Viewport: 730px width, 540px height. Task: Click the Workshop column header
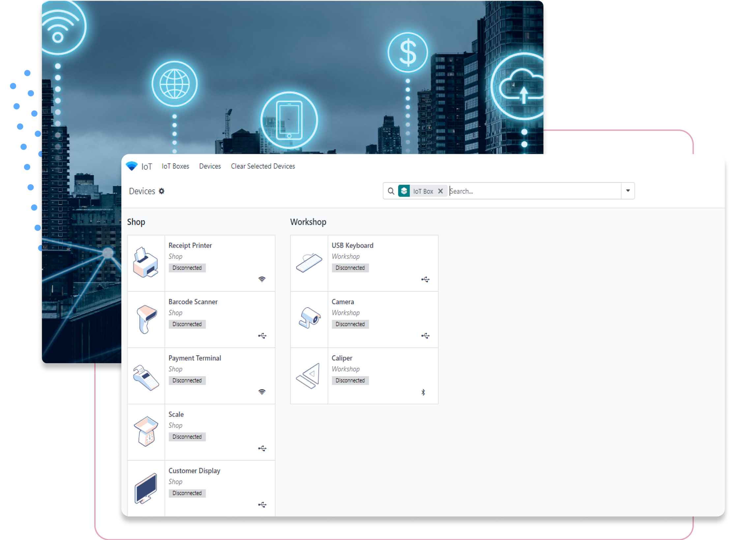pyautogui.click(x=308, y=222)
